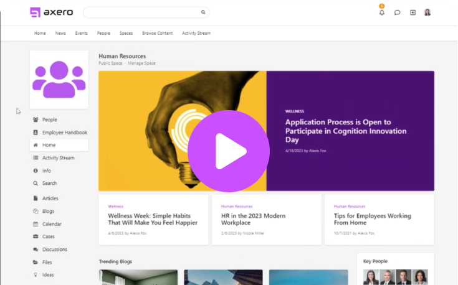This screenshot has height=285, width=458.
Task: Switch to Browse Content in top navigation
Action: (157, 33)
